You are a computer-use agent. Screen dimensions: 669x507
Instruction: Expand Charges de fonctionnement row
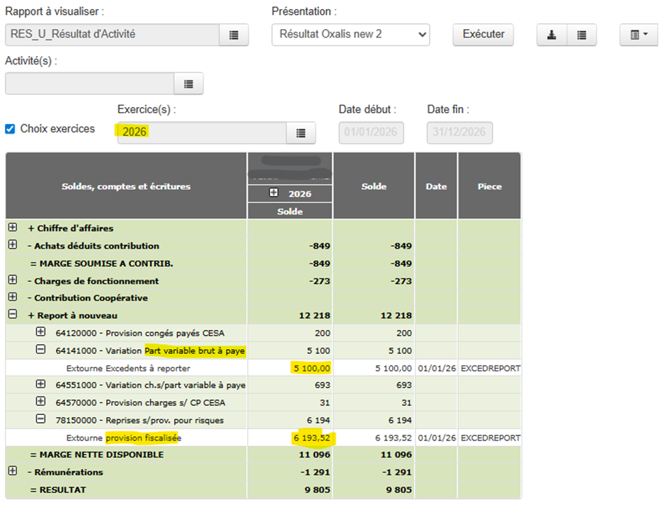[12, 280]
